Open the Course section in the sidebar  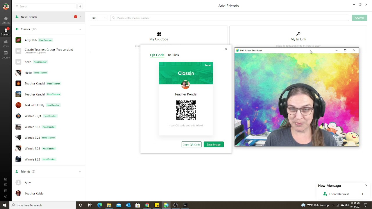(x=6, y=55)
